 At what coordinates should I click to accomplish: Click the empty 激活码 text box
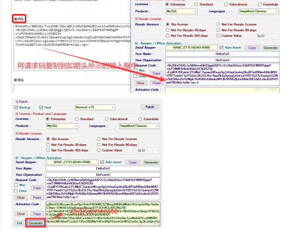pos(72,89)
